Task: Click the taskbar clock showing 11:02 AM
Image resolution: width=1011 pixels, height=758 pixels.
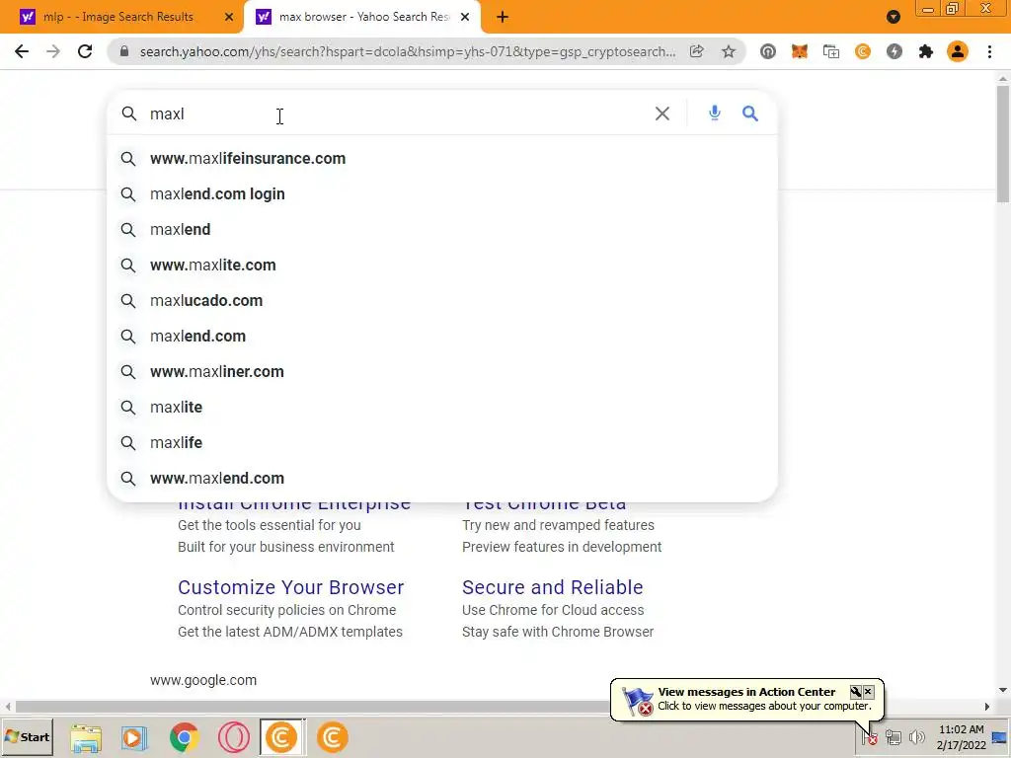Action: pos(962,737)
